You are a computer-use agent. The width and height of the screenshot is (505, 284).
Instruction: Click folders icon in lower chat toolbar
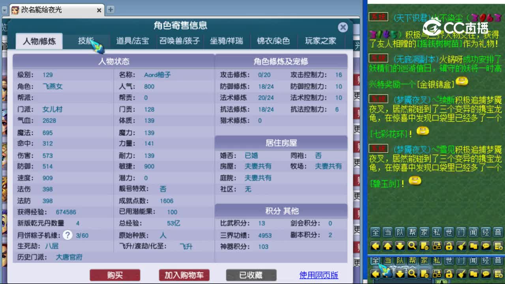coord(473,274)
